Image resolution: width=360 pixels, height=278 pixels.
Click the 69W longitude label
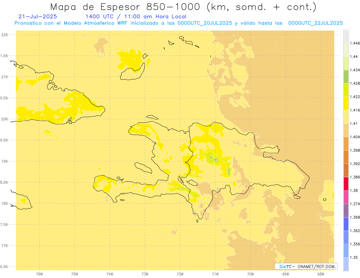[286, 274]
